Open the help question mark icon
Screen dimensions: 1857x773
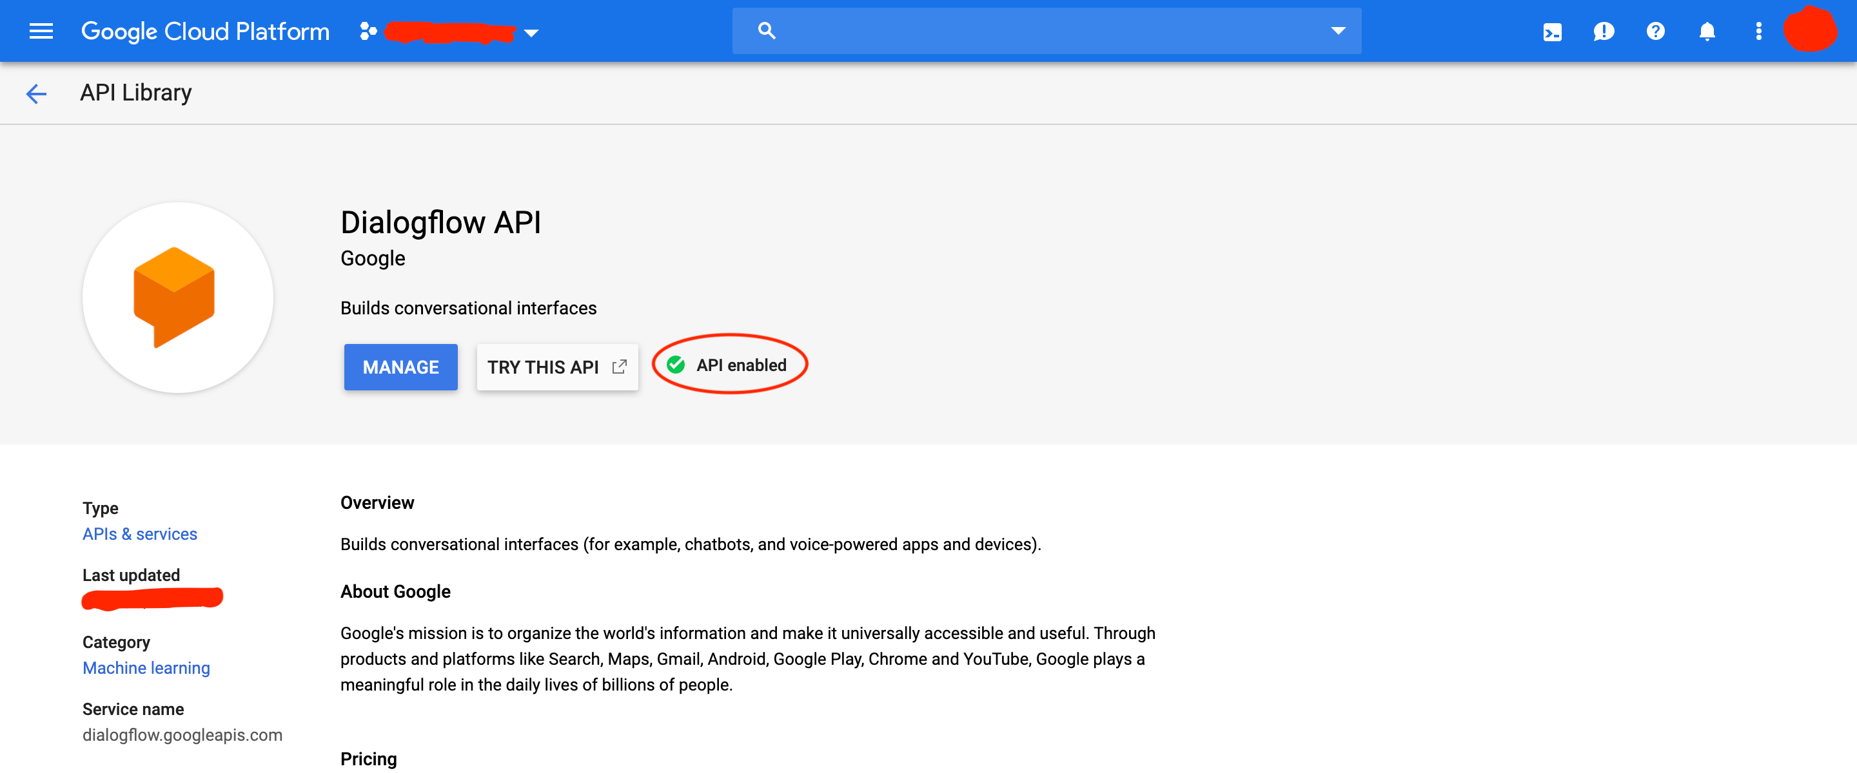(1655, 32)
